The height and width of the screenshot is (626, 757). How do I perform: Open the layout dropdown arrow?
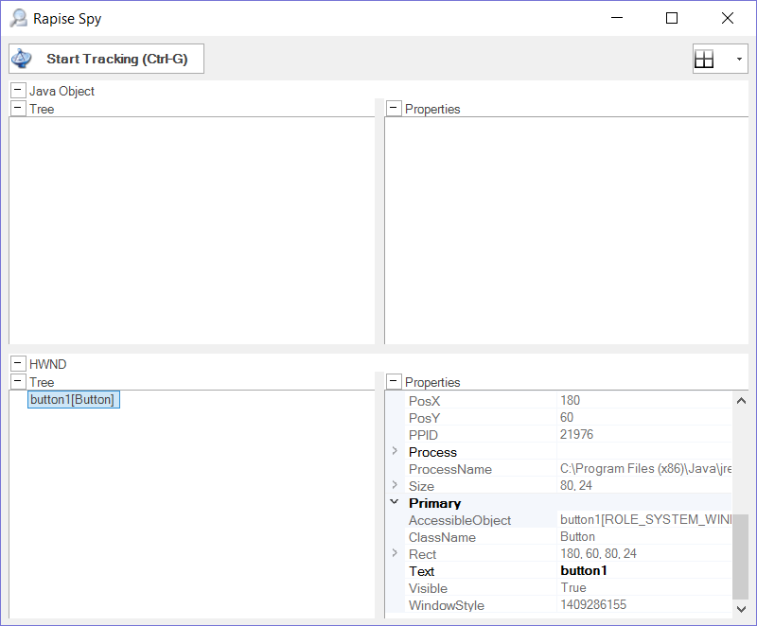[x=739, y=60]
